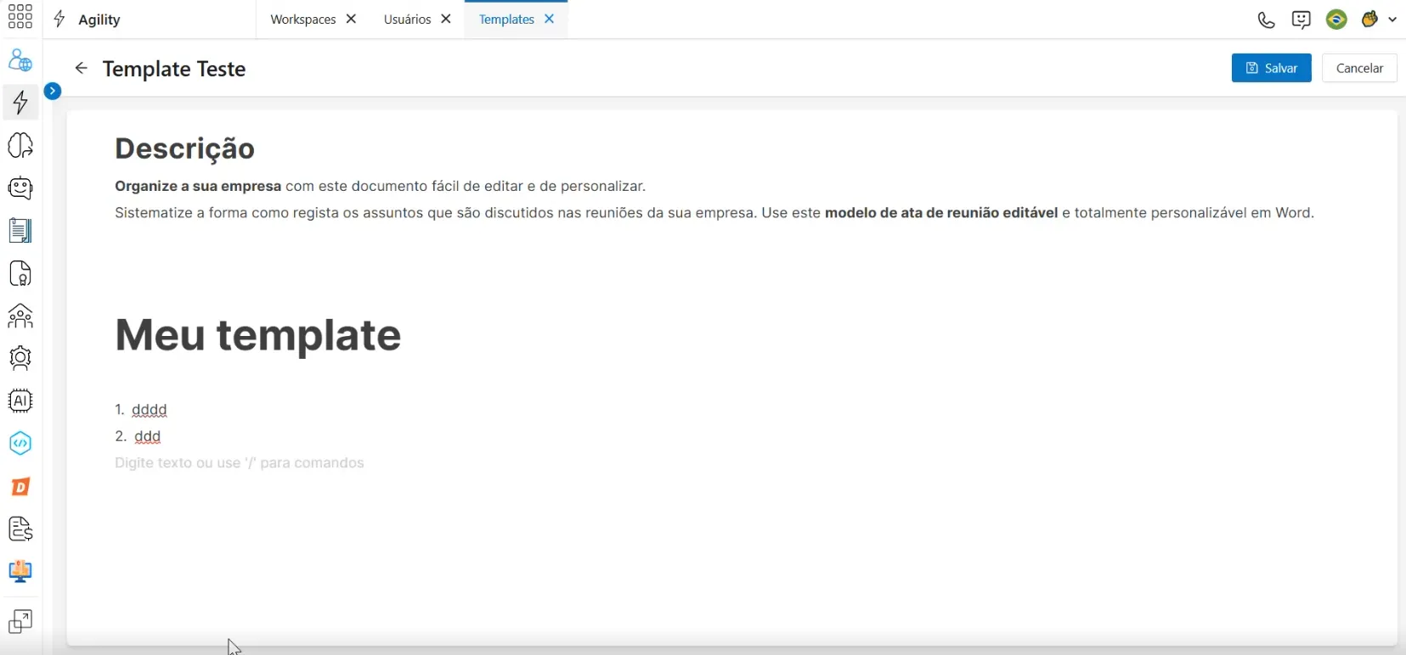Open the app grid launcher
Image resolution: width=1406 pixels, height=655 pixels.
coord(20,17)
